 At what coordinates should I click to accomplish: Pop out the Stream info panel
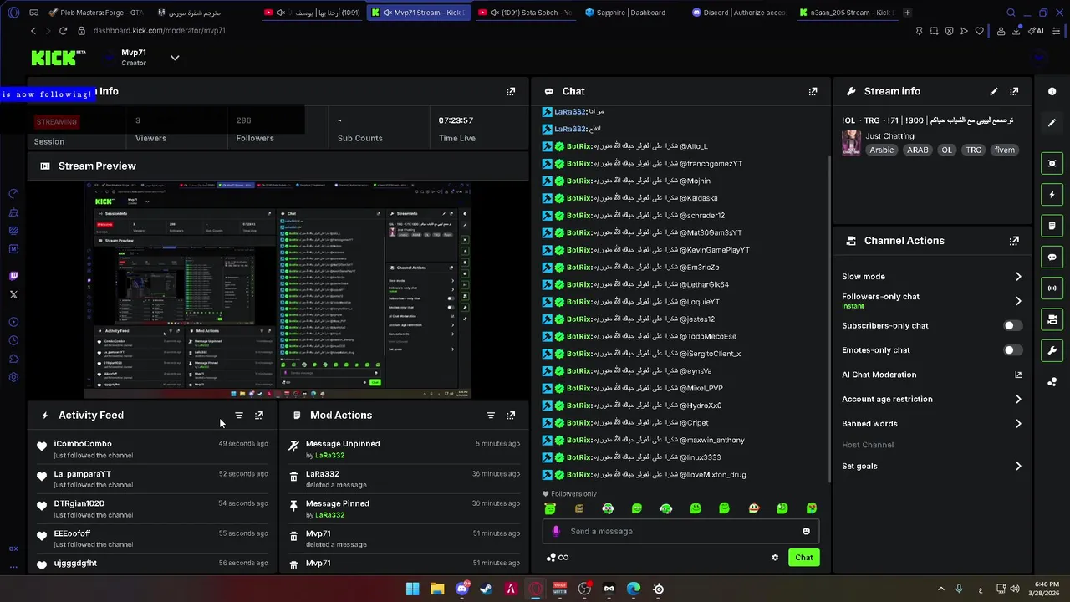1014,91
